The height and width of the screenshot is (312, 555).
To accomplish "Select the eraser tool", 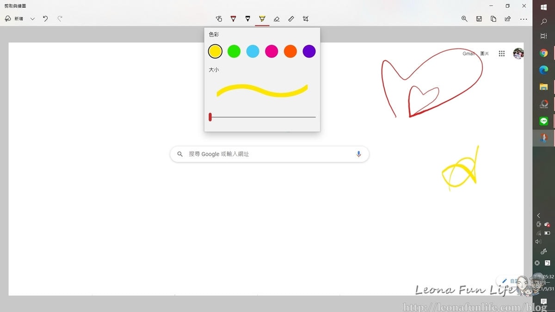I will coord(277,19).
